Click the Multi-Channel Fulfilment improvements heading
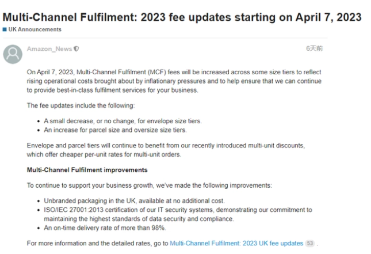371x254 pixels. 87,170
